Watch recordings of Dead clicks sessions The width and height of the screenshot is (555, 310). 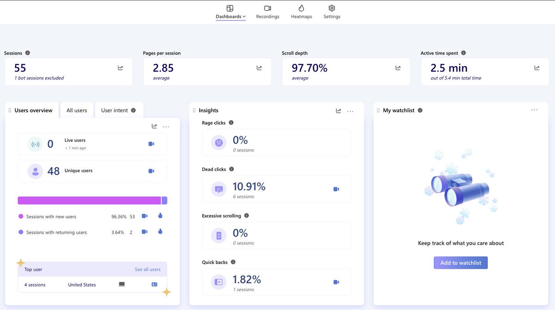pos(336,189)
